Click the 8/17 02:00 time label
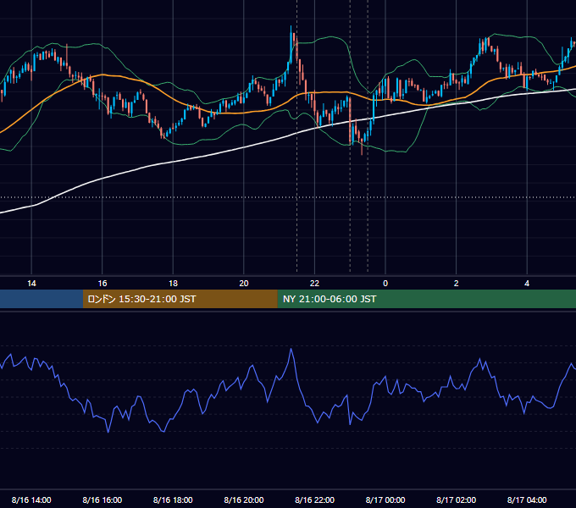Screen dimensions: 576x508 [456, 500]
